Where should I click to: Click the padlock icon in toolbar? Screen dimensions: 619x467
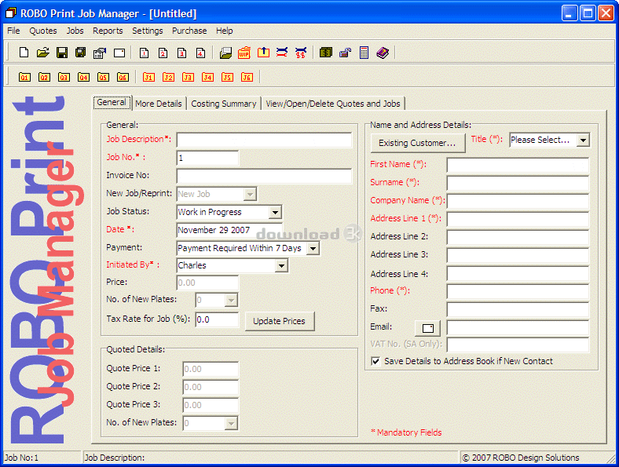click(x=345, y=53)
